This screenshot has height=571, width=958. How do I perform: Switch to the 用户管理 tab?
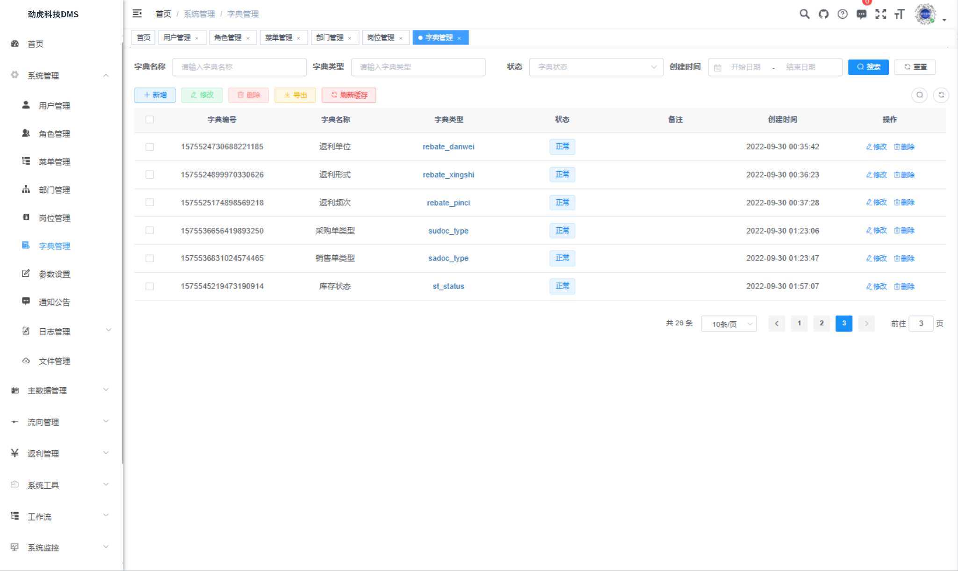coord(177,37)
